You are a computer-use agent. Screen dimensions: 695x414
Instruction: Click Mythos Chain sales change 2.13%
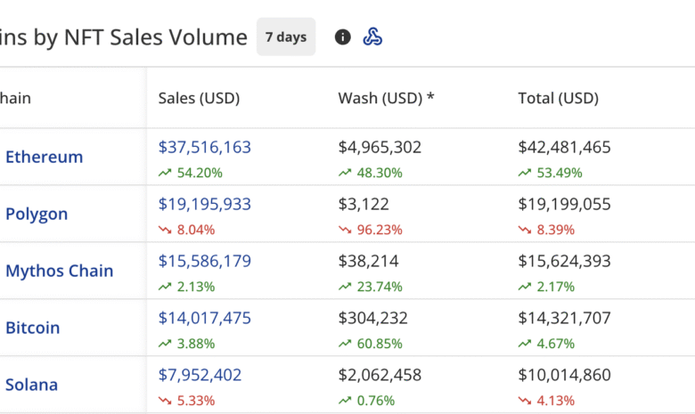(x=186, y=287)
